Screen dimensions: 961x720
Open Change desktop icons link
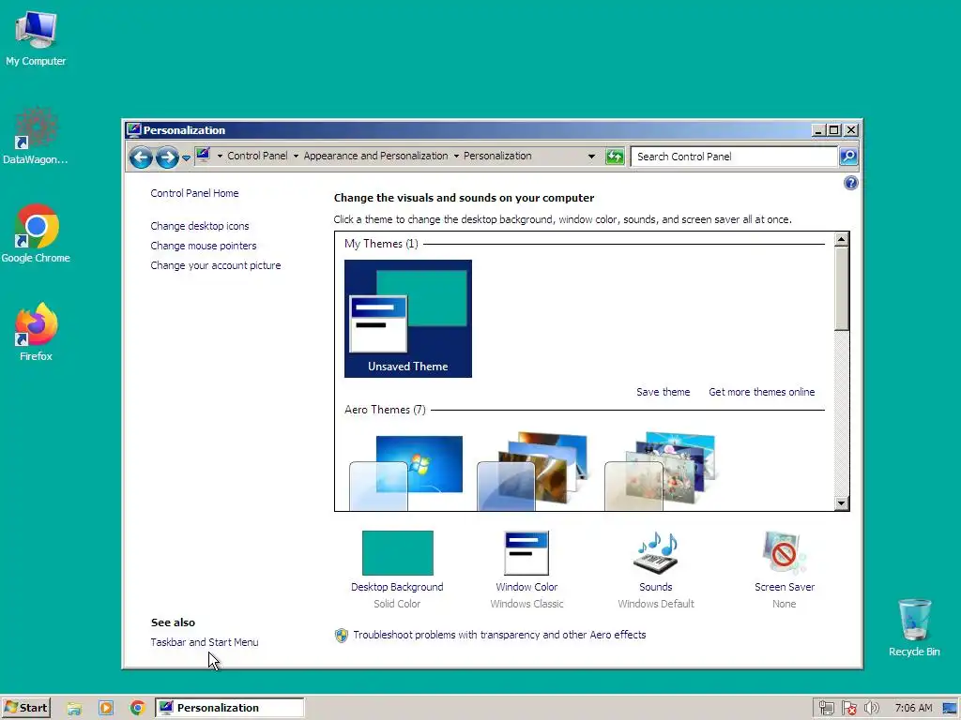(200, 226)
